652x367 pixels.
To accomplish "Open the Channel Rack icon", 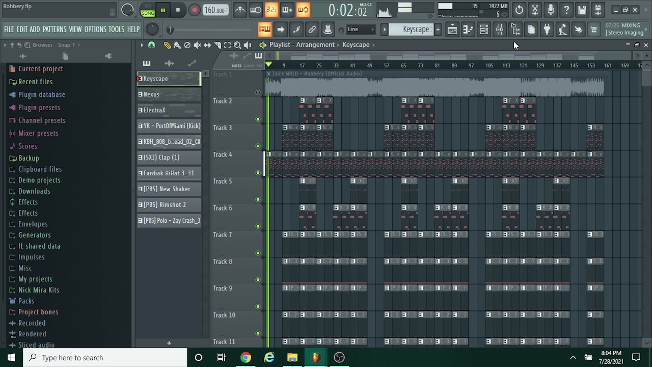I will tap(483, 30).
